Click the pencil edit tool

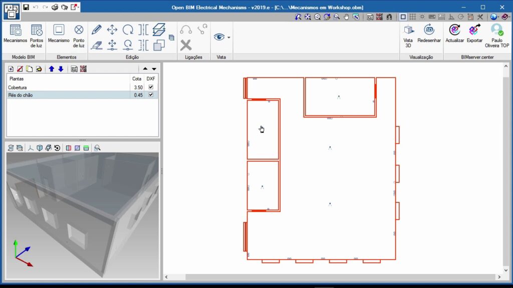click(97, 29)
